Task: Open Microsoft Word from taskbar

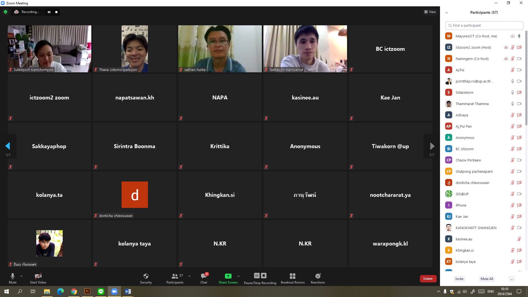Action: (128, 291)
